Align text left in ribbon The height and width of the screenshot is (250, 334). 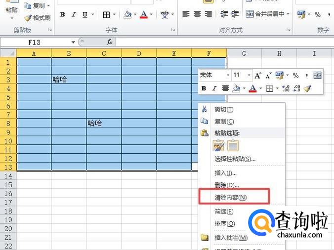point(186,14)
